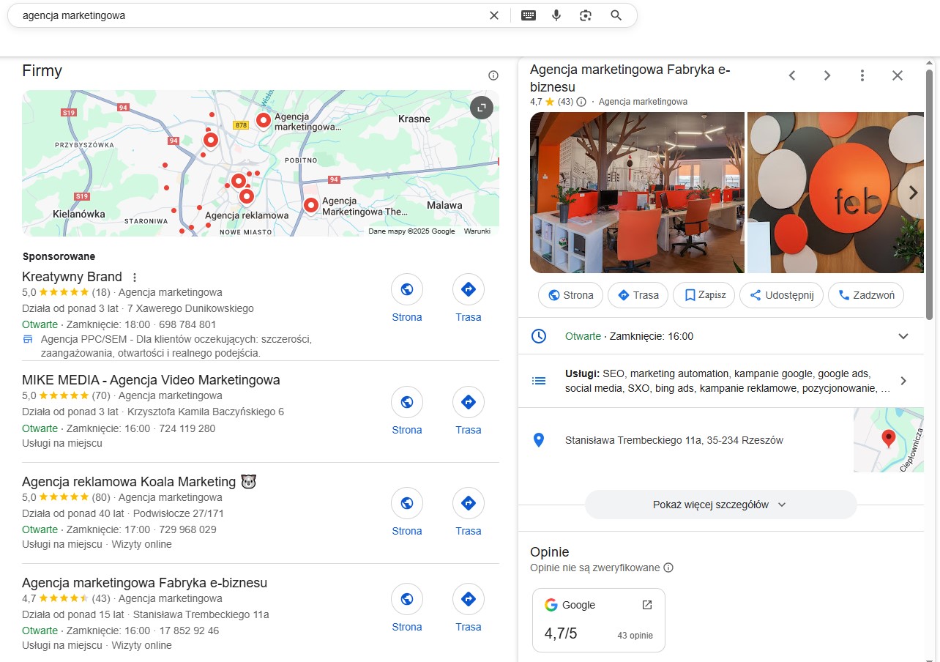Screen dimensions: 940x662
Task: Click phone number 698 784 801
Action: tap(187, 324)
